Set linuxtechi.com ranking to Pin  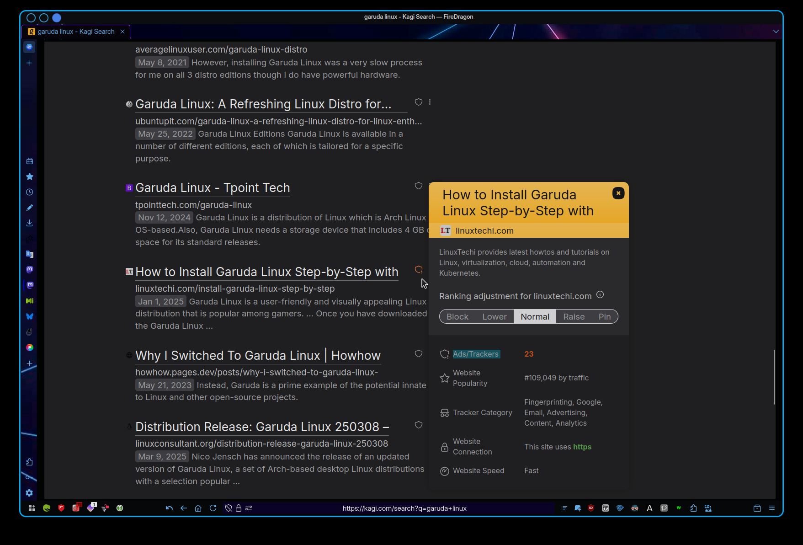[605, 317]
